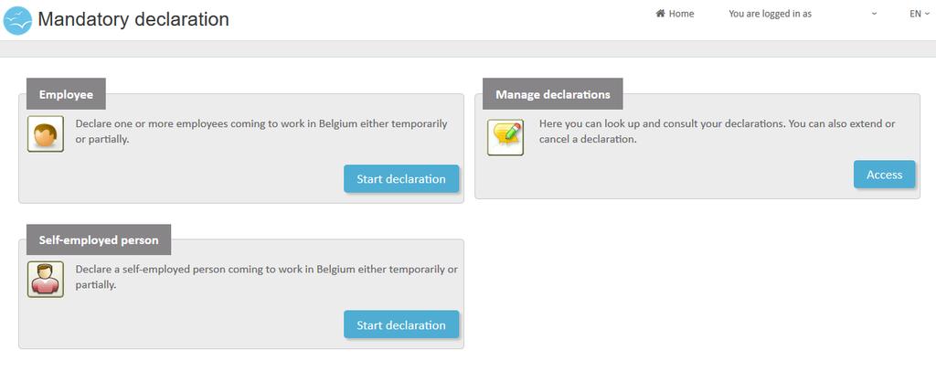Screen dimensions: 936x372
Task: Click the employee declaration description text
Action: click(x=261, y=132)
